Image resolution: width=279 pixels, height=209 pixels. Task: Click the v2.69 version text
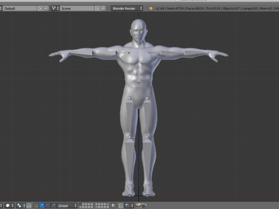(x=160, y=8)
